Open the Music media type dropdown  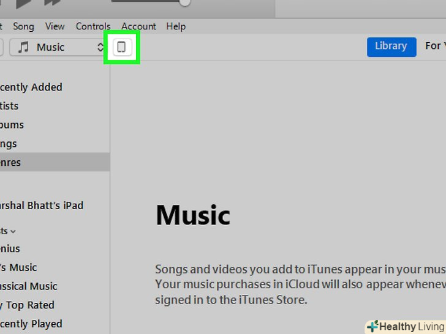click(x=58, y=47)
